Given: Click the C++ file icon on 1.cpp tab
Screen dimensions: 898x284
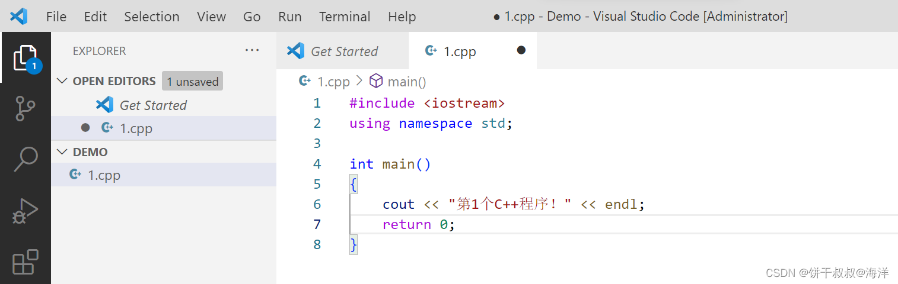Looking at the screenshot, I should point(431,51).
